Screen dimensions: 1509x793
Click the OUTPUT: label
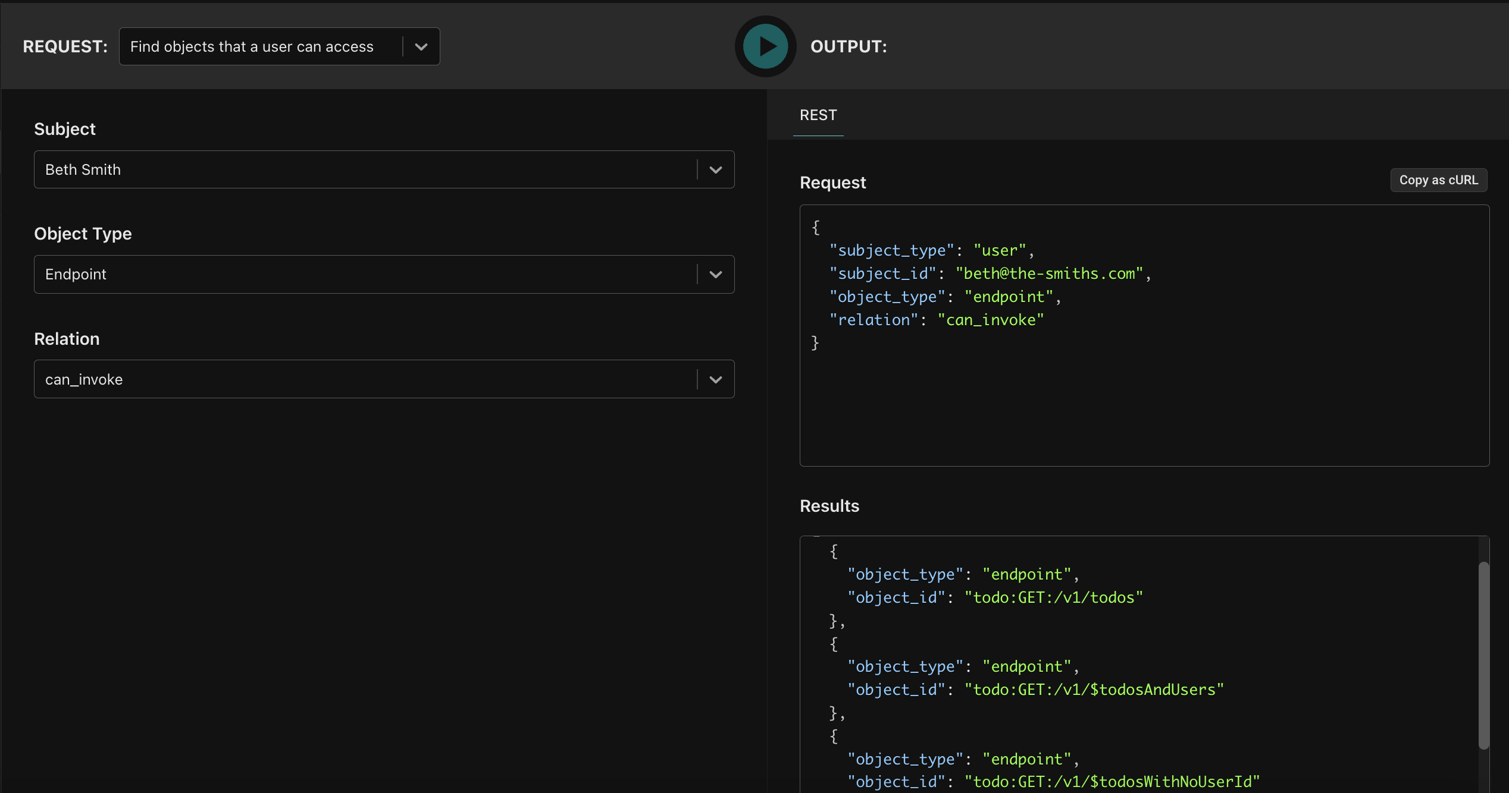click(x=849, y=47)
